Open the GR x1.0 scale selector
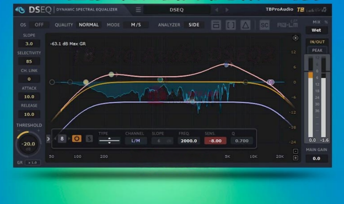 pyautogui.click(x=33, y=163)
